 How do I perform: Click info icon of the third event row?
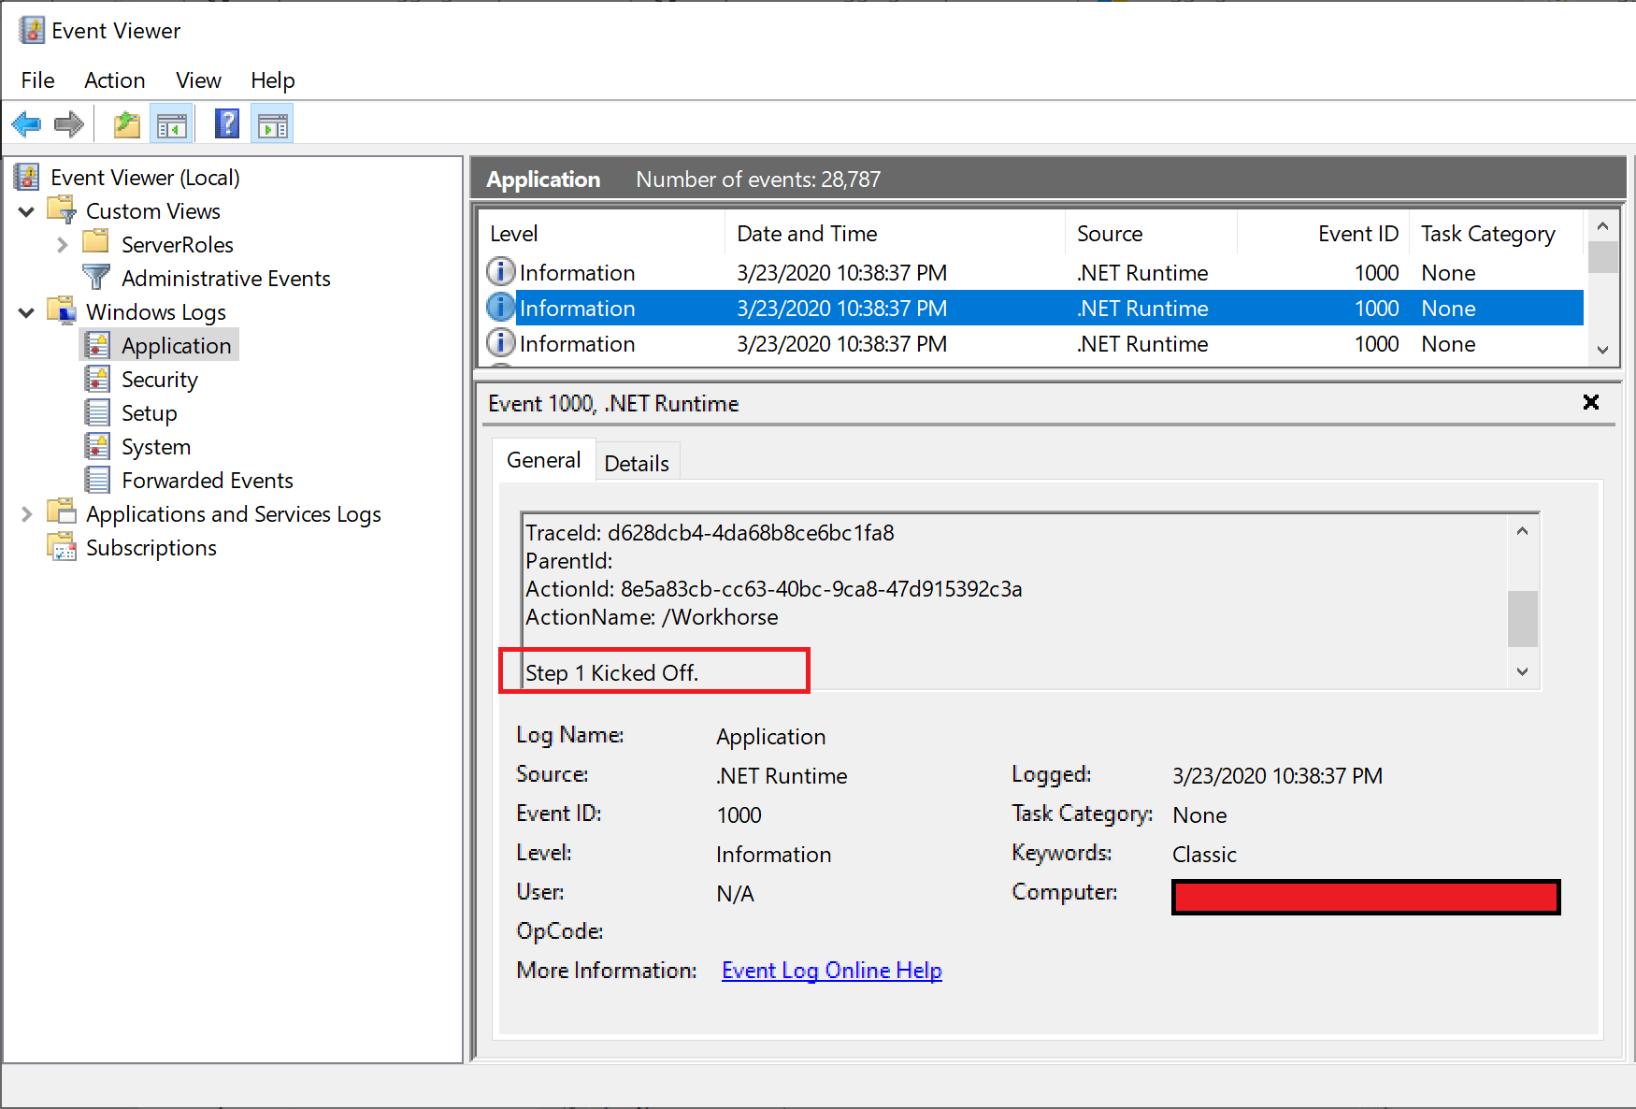501,342
